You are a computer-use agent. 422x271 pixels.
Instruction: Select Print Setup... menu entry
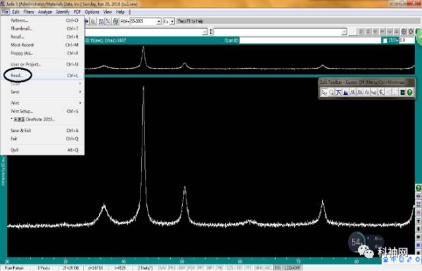22,111
